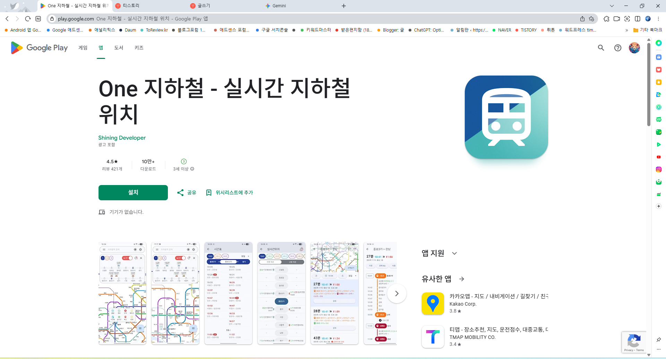The height and width of the screenshot is (359, 666).
Task: Open the browser three-dot menu
Action: (658, 19)
